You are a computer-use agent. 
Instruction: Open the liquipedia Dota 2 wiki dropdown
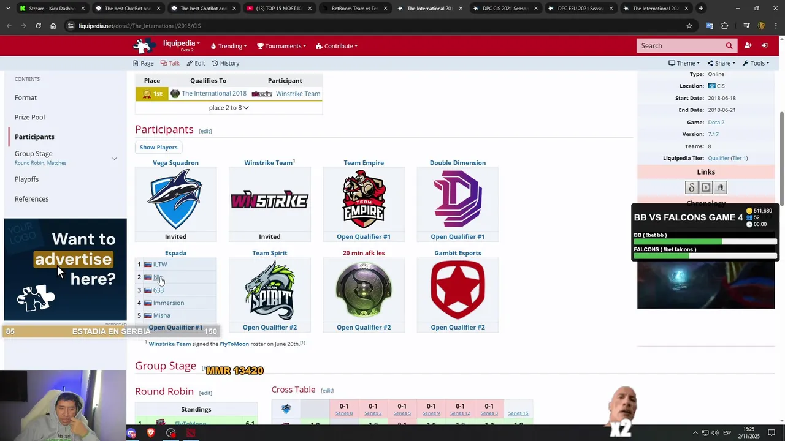tap(182, 45)
